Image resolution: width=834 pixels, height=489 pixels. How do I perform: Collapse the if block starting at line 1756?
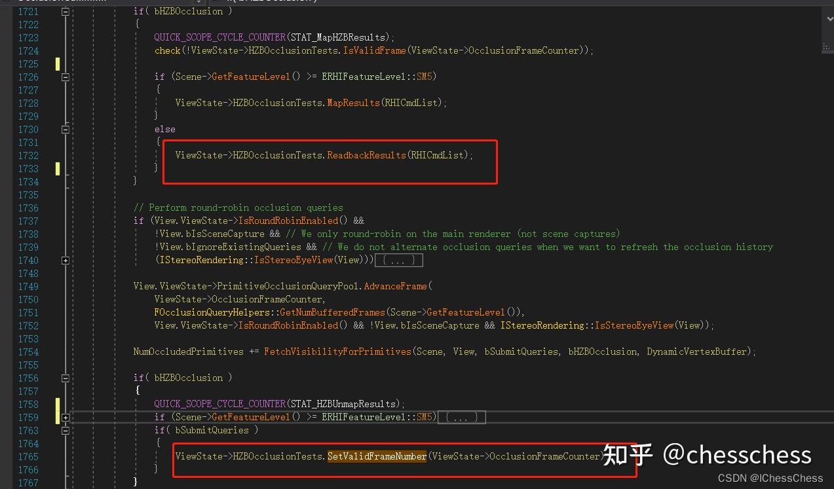[66, 378]
